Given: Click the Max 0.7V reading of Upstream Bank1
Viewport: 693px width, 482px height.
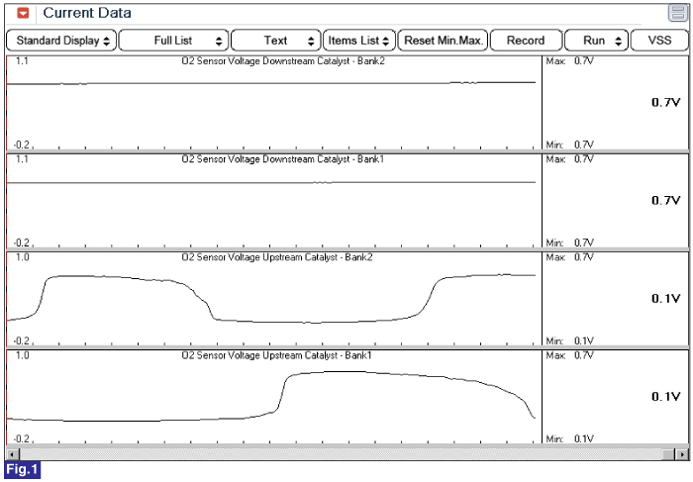Looking at the screenshot, I should [x=569, y=355].
